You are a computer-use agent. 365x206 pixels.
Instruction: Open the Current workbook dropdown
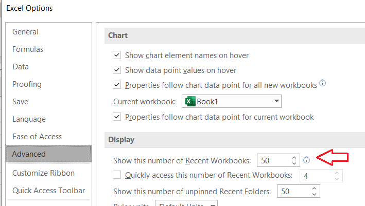pos(277,101)
